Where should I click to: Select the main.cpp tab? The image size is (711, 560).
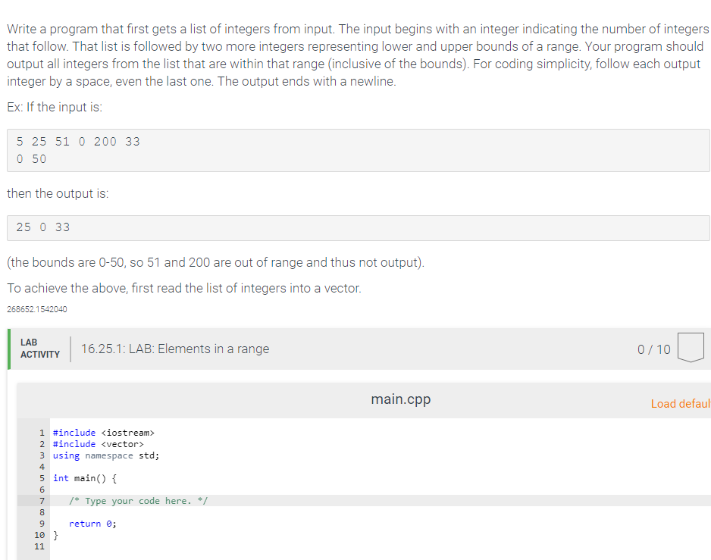point(400,399)
